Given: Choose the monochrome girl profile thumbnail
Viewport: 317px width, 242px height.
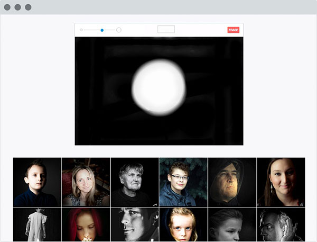Looking at the screenshot, I should point(232,225).
